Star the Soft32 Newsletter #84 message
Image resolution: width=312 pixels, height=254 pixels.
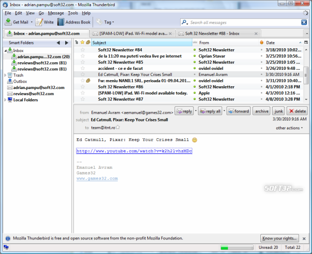click(83, 50)
